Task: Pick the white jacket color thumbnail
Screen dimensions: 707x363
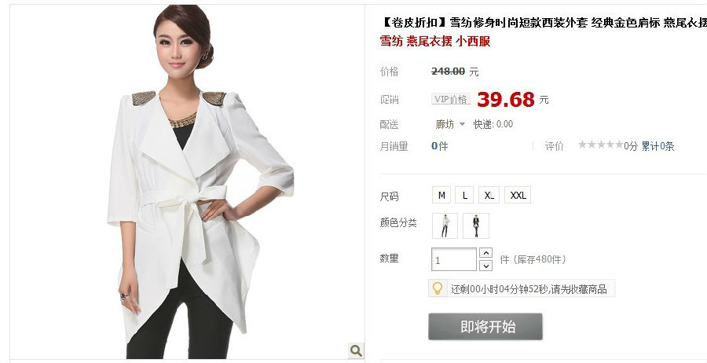Action: click(x=445, y=225)
